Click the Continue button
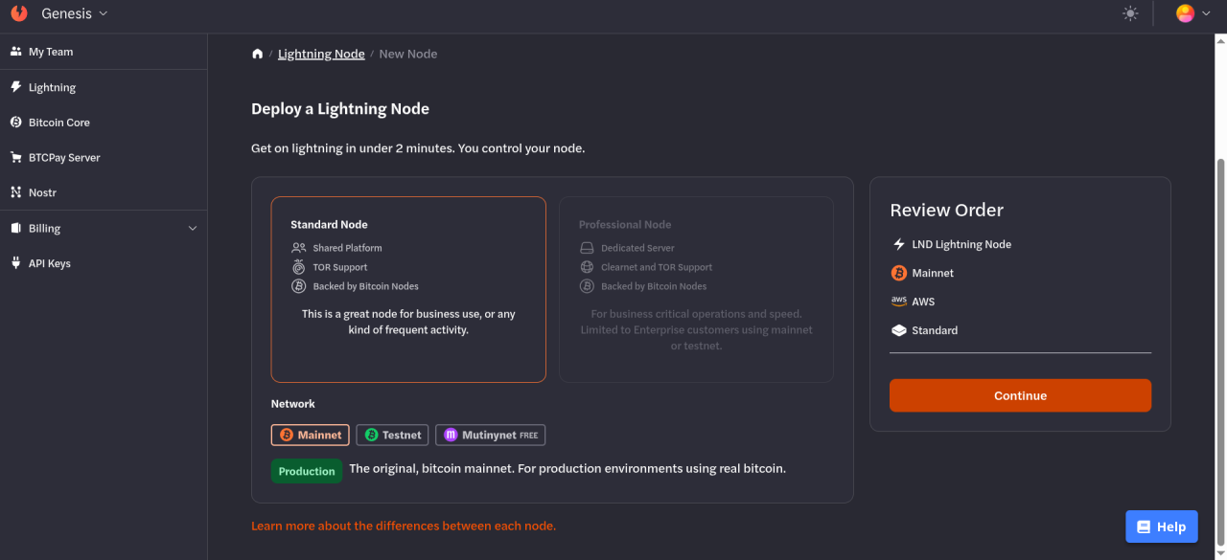Viewport: 1227px width, 560px height. (1020, 395)
